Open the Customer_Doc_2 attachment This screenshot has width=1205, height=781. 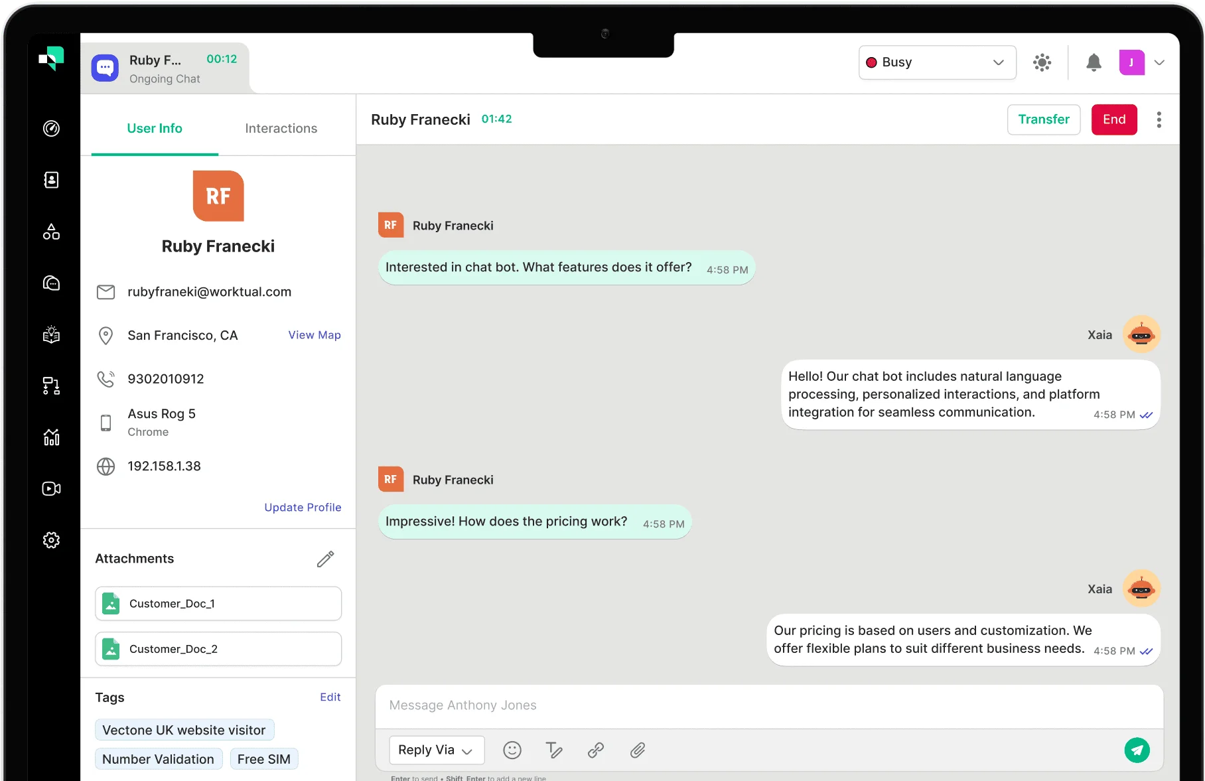218,649
